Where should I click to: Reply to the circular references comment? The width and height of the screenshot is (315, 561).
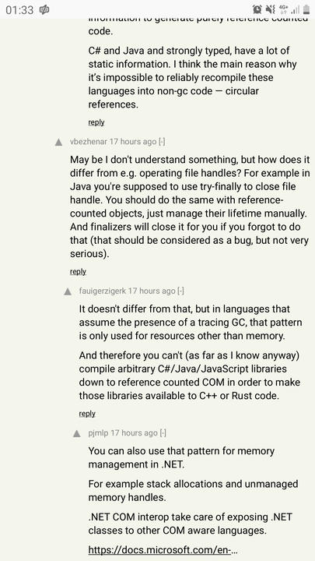(x=96, y=122)
